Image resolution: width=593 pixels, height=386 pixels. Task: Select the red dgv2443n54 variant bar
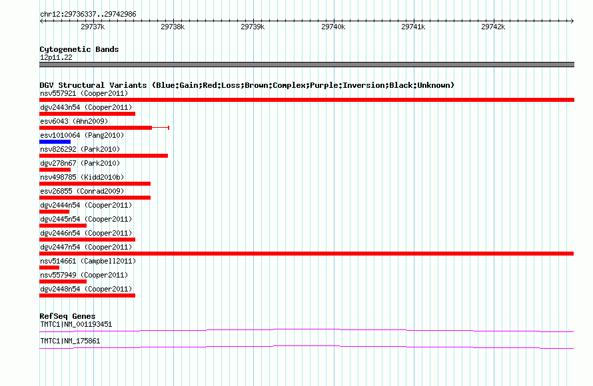tap(87, 114)
